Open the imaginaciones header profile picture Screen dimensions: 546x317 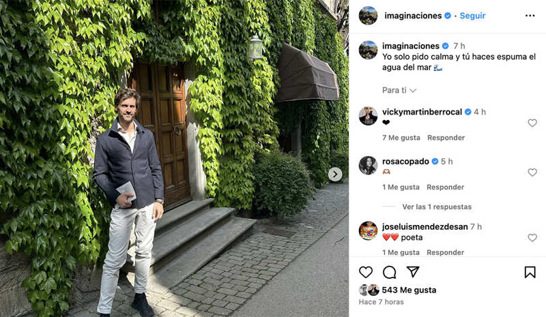pos(368,16)
